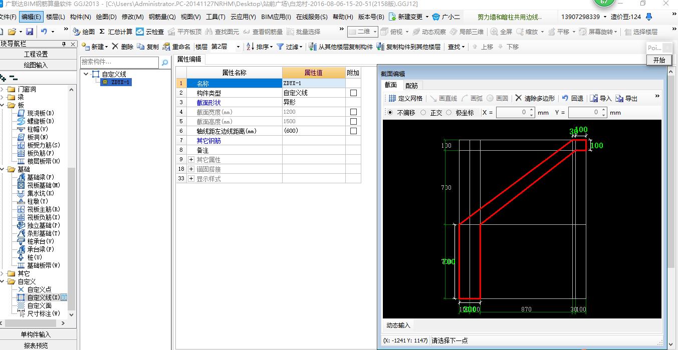Screen dimensions: 678x350
Task: Rename the component with 重命名
Action: [x=176, y=47]
